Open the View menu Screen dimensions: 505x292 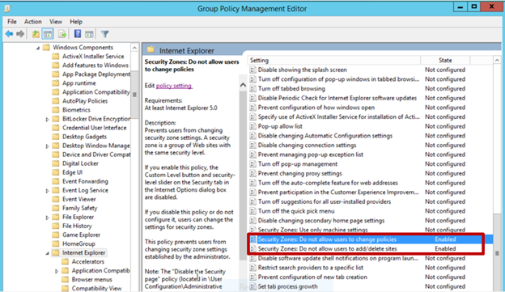point(56,22)
